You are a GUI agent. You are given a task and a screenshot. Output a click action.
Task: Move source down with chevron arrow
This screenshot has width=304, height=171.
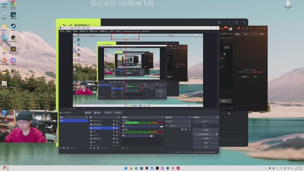[106, 148]
